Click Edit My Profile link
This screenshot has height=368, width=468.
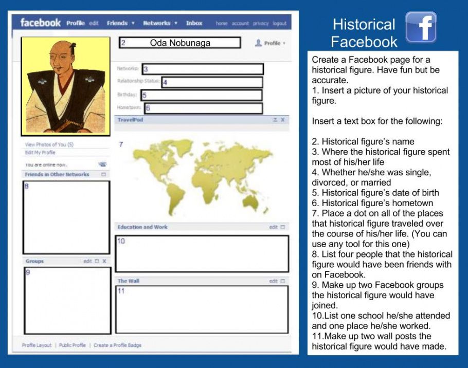click(x=40, y=152)
